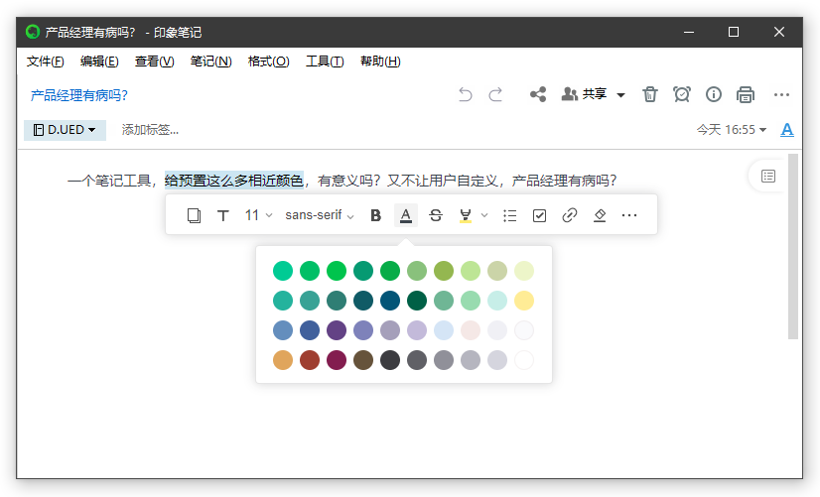Open the 文件(F) menu
820x497 pixels.
click(x=46, y=62)
